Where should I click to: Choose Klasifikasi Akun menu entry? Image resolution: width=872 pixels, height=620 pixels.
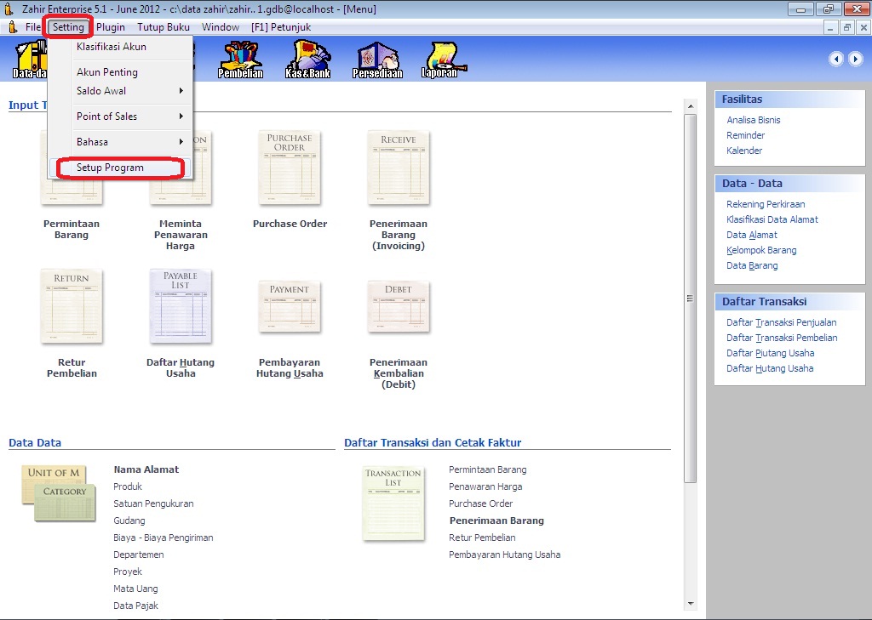112,47
